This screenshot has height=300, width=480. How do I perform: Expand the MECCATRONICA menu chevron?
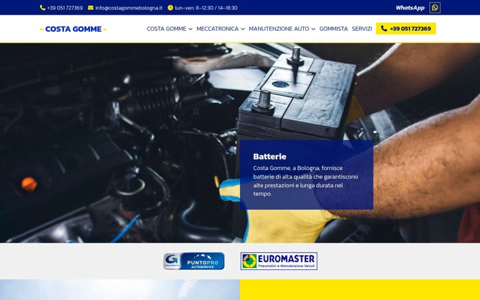243,29
